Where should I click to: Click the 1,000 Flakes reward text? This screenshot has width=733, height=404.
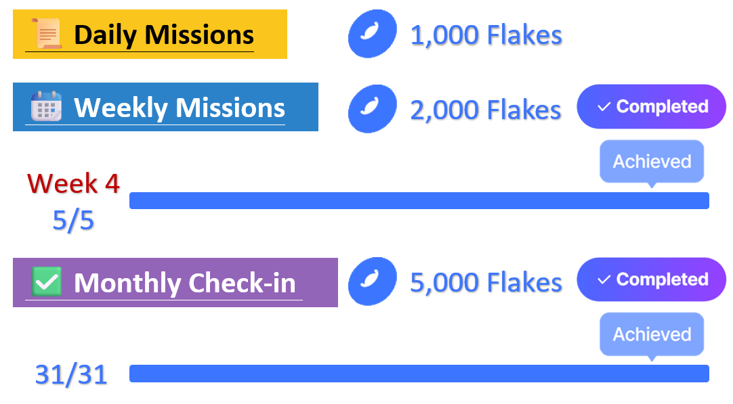pos(486,35)
